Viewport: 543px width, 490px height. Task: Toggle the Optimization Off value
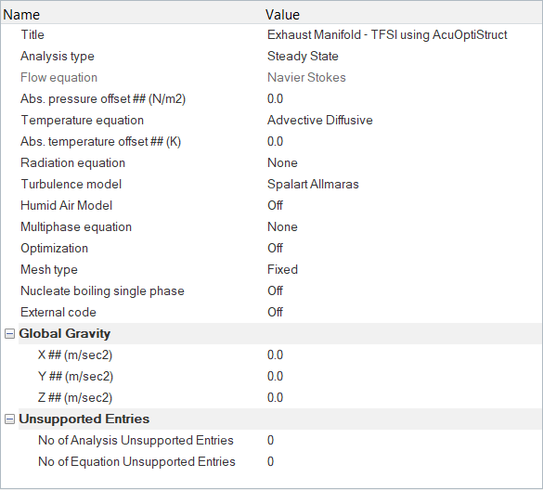click(x=275, y=249)
